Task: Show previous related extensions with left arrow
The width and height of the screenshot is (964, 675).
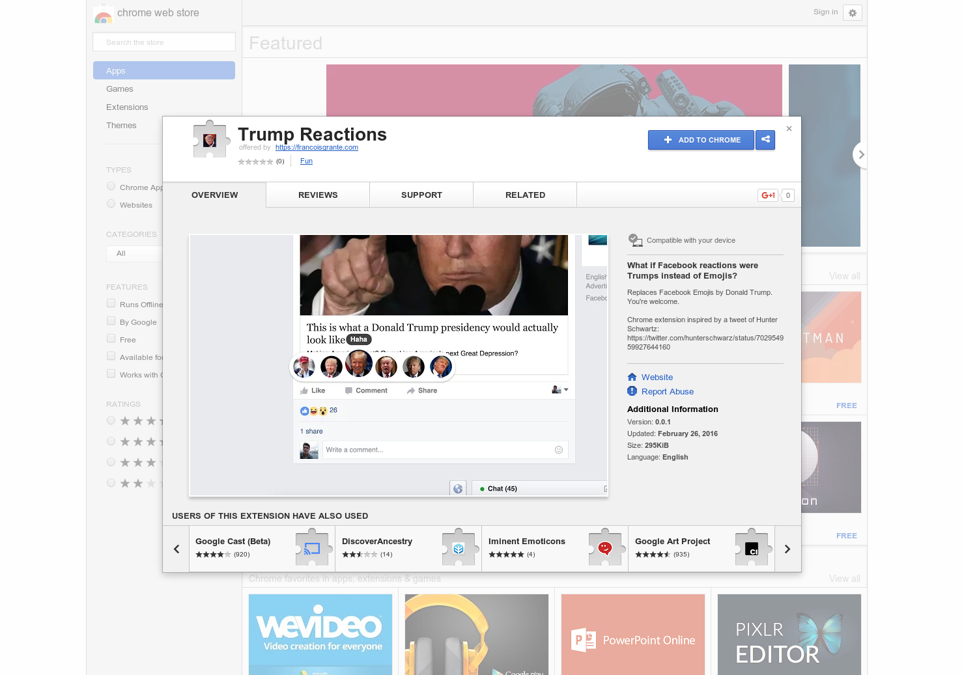Action: 176,549
